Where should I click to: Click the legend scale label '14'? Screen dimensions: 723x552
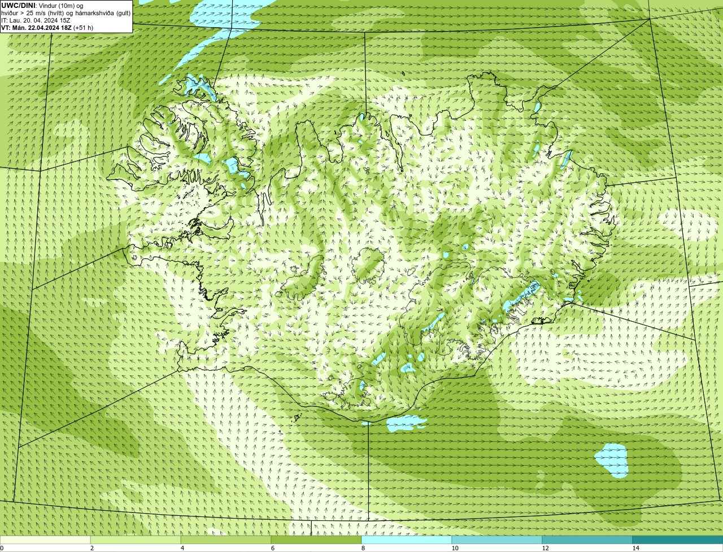click(635, 548)
